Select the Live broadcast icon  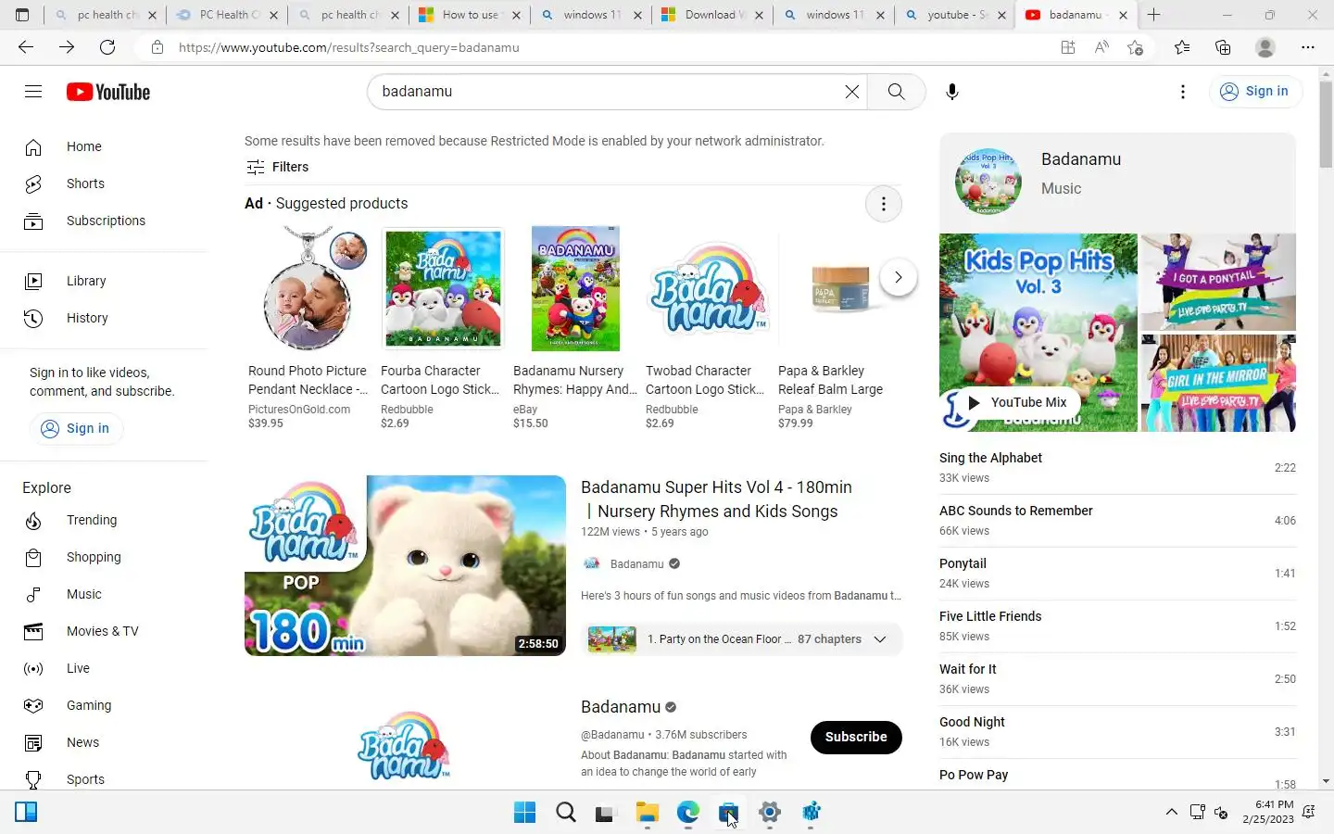(33, 668)
